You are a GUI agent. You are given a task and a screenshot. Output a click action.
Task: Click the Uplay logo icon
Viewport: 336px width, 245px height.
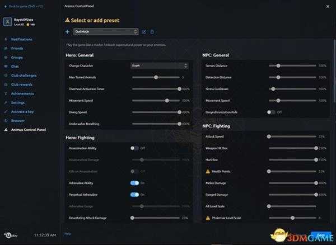pyautogui.click(x=10, y=234)
